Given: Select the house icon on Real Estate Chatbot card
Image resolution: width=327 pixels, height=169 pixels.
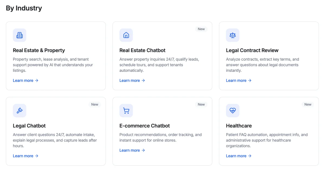Looking at the screenshot, I should coord(126,35).
